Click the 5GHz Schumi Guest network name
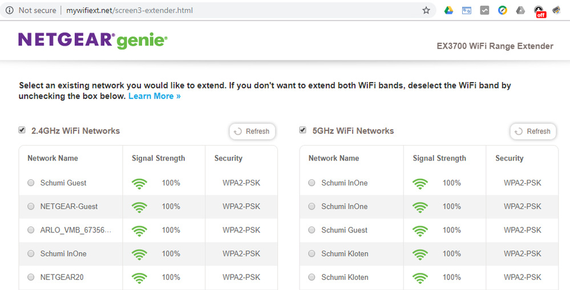The width and height of the screenshot is (570, 290). [x=344, y=230]
